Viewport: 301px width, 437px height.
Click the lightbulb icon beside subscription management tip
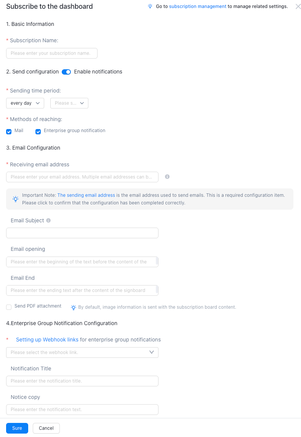tap(150, 6)
